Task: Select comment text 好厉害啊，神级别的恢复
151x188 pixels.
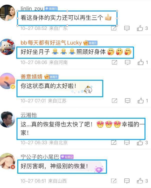Action: pos(54,166)
